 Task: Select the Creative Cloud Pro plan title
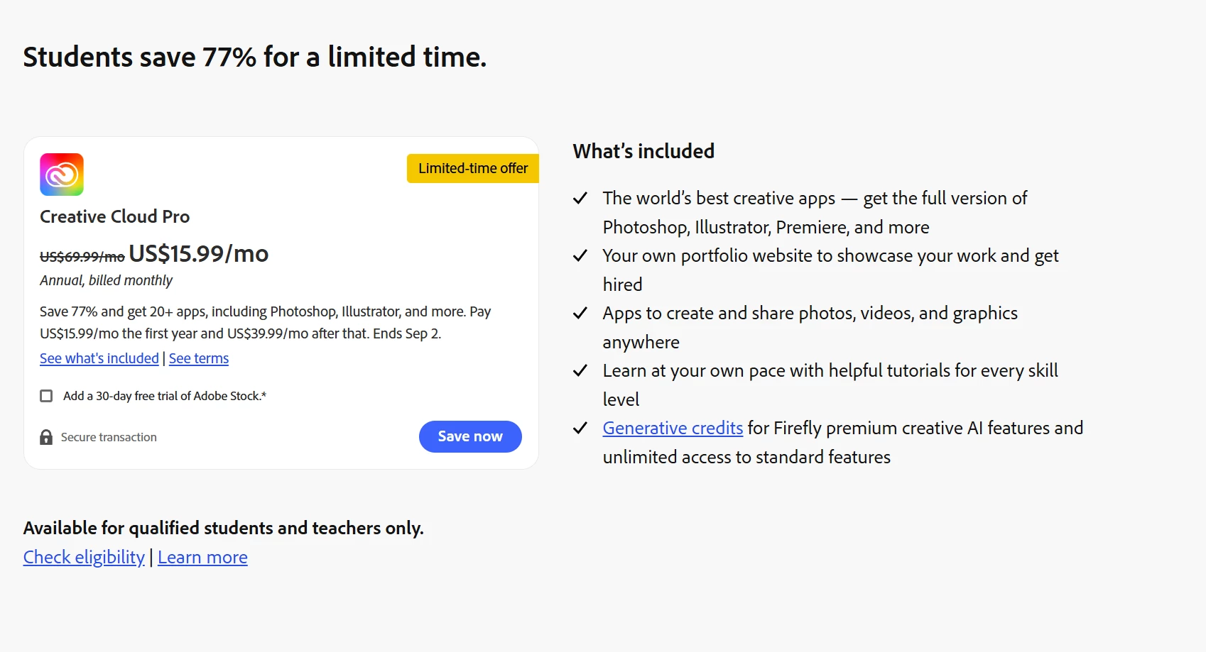pyautogui.click(x=115, y=216)
